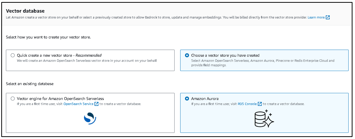The height and width of the screenshot is (139, 355).
Task: Click the blue OpenSearch logo icon
Action: coord(90,119)
